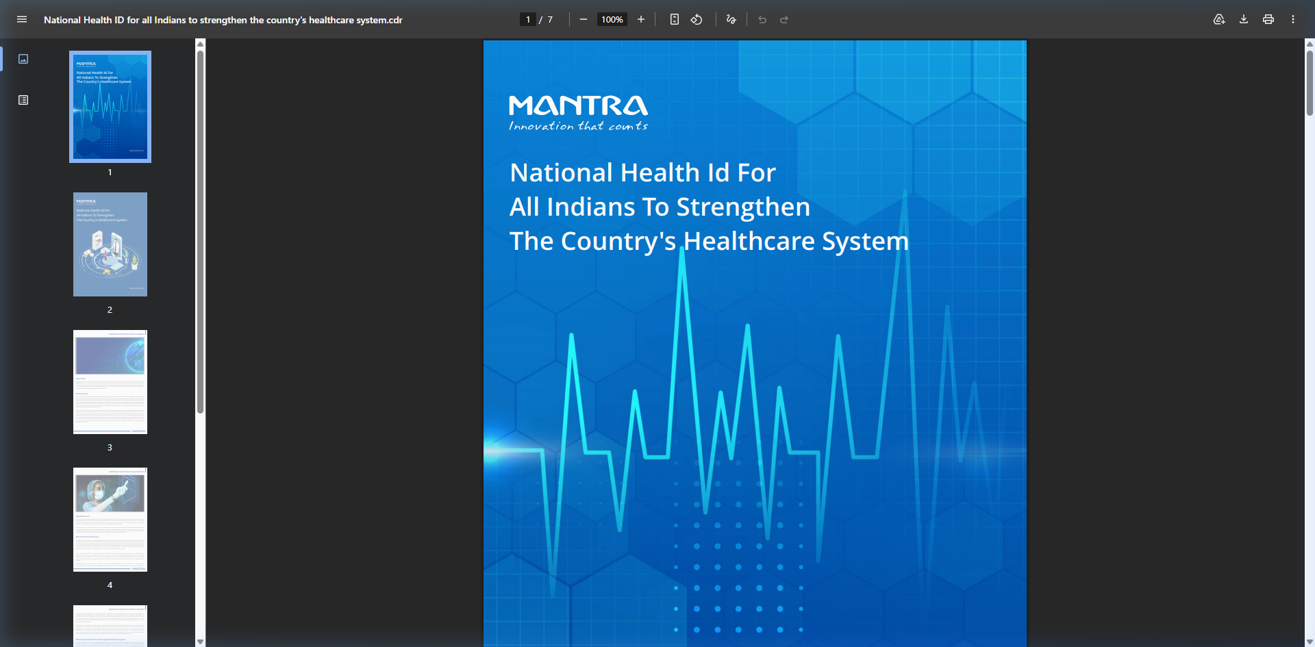Edit the 100% zoom level field
Screen dimensions: 1315x647
[x=612, y=19]
